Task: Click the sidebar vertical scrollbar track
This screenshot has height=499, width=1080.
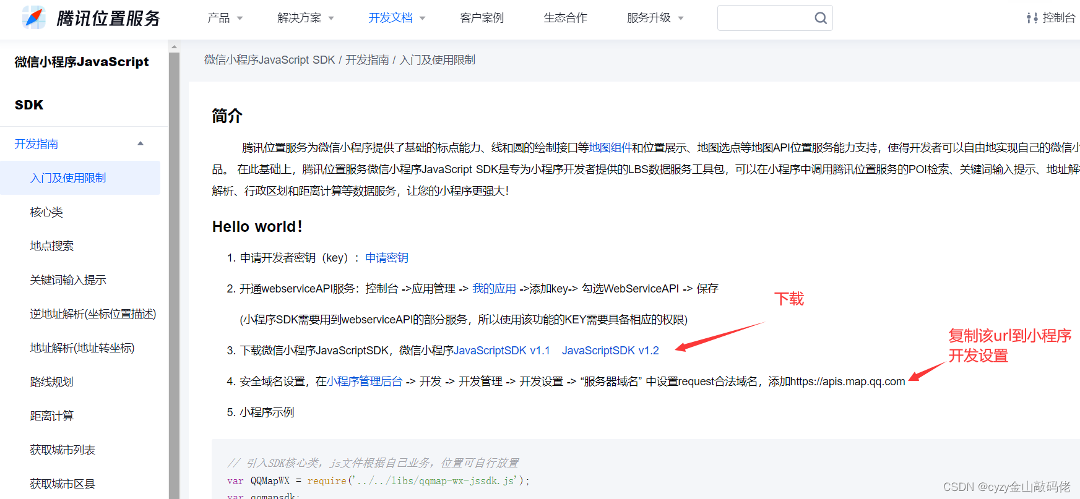Action: click(x=174, y=275)
